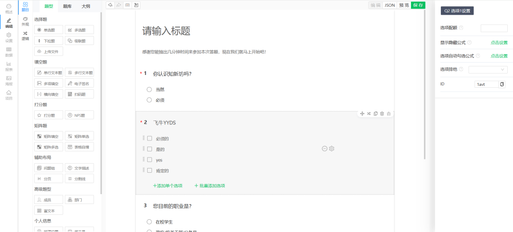
Task: Tick the yes checkbox option
Action: 149,160
